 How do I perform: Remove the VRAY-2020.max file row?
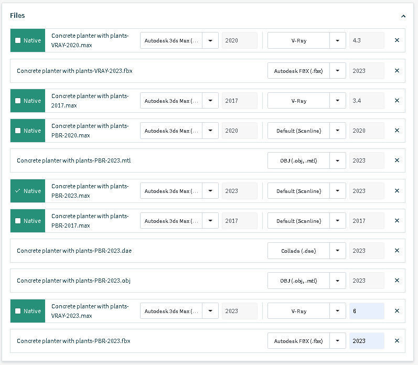point(396,40)
